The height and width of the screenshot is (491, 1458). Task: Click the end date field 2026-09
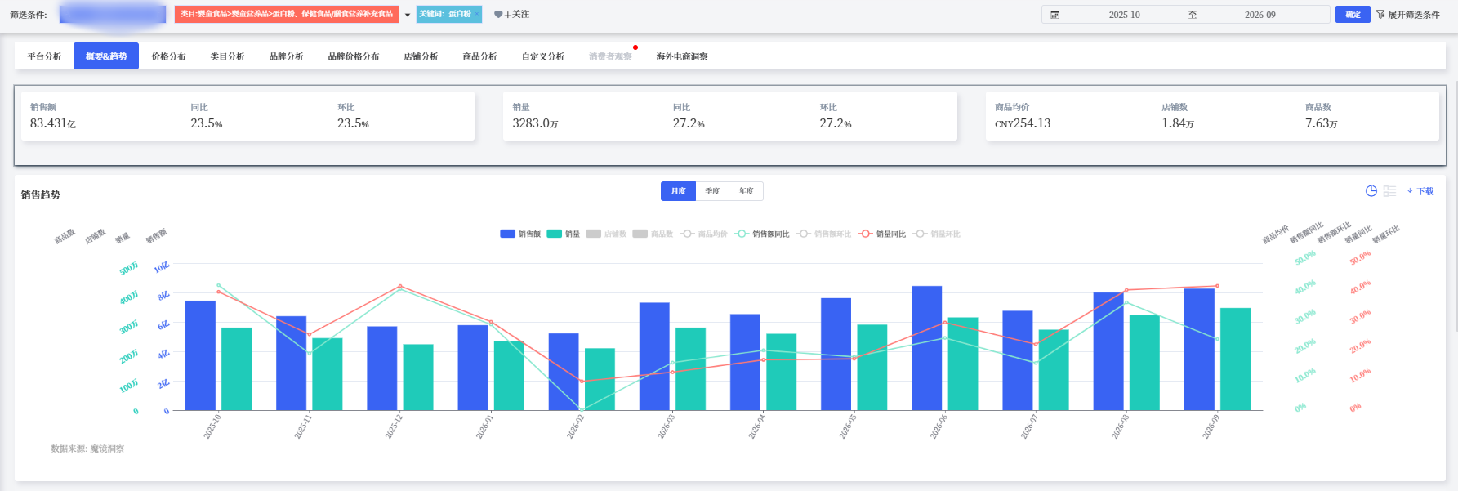point(1260,15)
